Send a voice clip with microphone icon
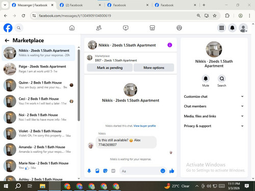This screenshot has width=255, height=191. 89,171
